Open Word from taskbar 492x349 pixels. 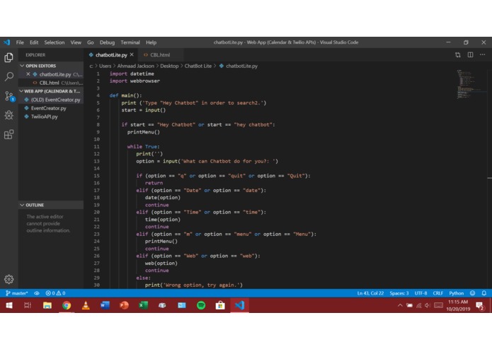pyautogui.click(x=105, y=305)
